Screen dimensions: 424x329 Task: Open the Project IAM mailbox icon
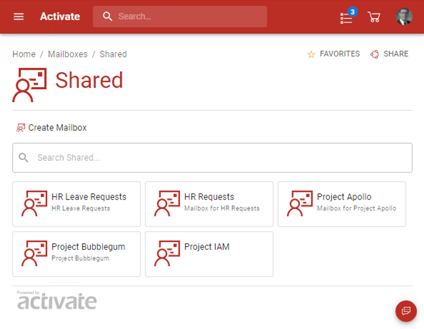[x=167, y=253]
